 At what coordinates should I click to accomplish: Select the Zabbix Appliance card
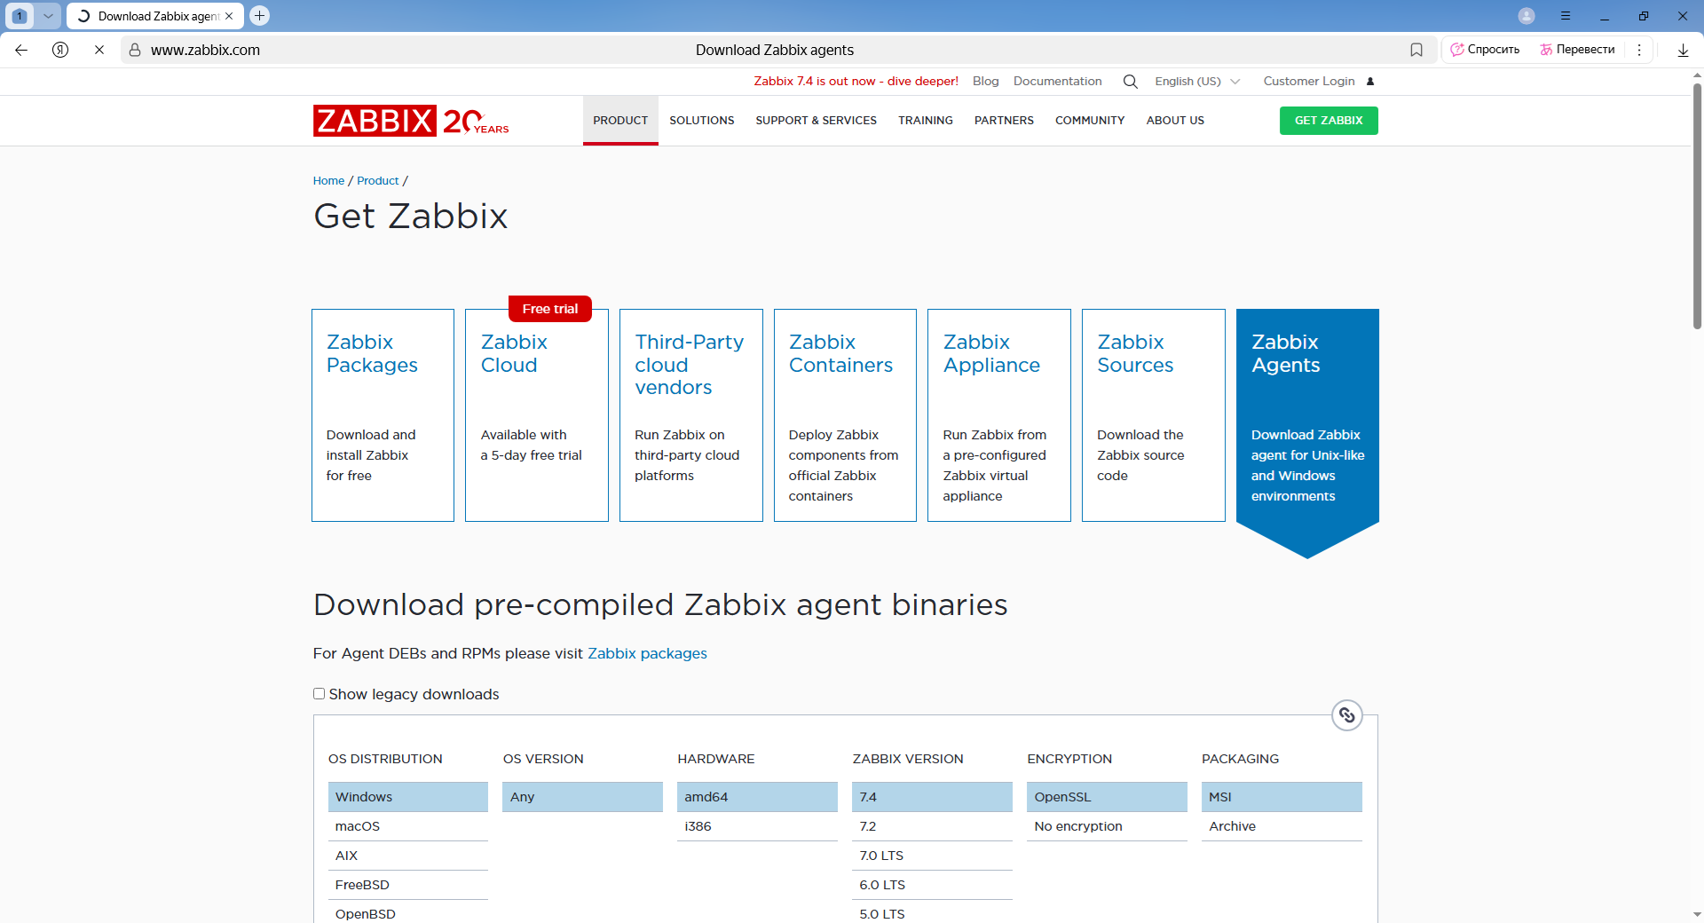(x=999, y=415)
